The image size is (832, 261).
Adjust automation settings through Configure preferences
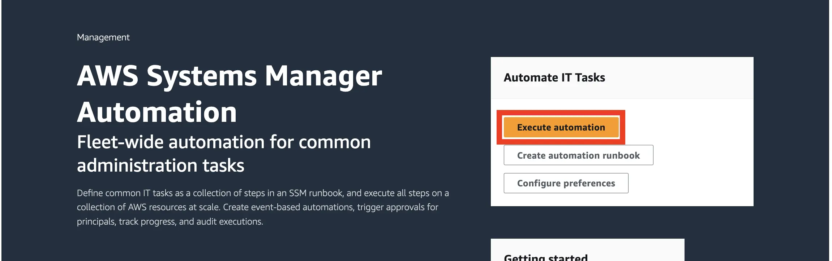pyautogui.click(x=566, y=183)
